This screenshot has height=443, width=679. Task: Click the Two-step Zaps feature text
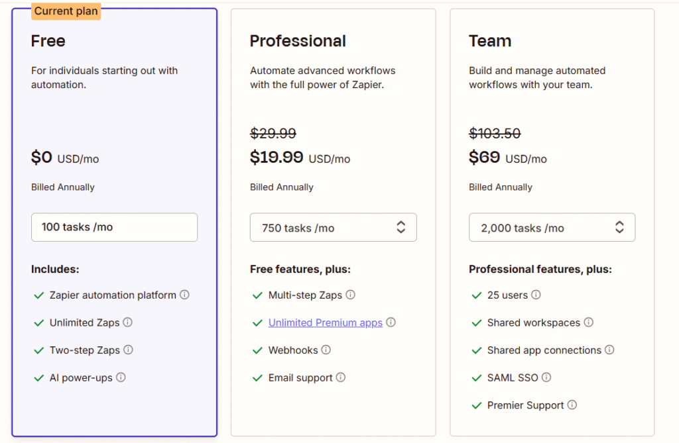point(85,350)
